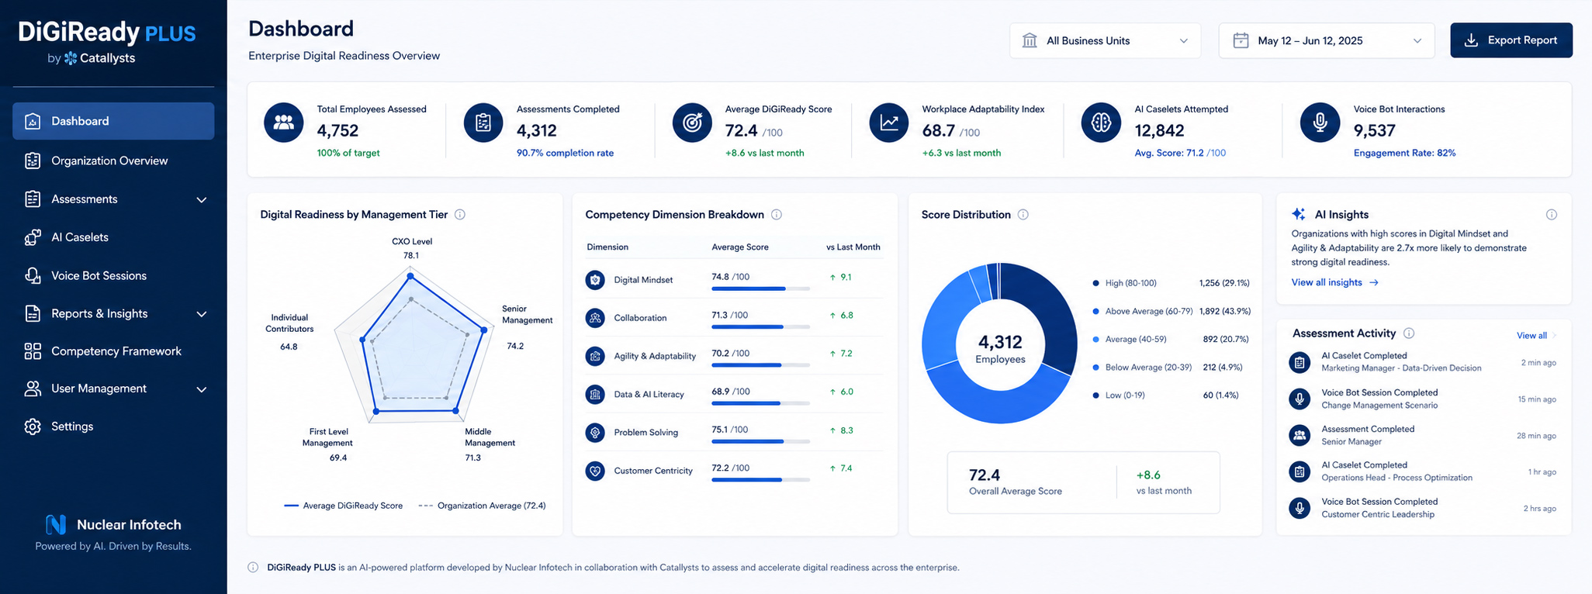
Task: Expand the User Management chevron
Action: (x=202, y=389)
